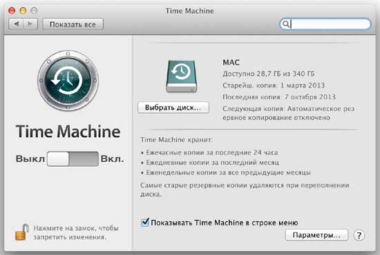Click the Вкл. label beside the switch
This screenshot has height=255, width=380.
point(112,159)
